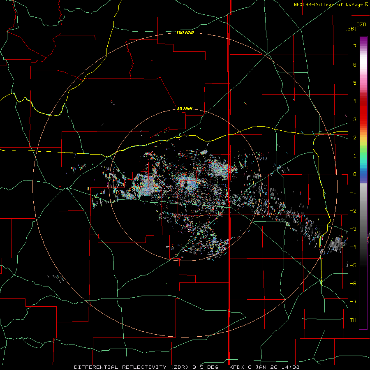Image resolution: width=370 pixels, height=370 pixels.
Task: Click the 6 dB label on the color scale
Action: click(x=355, y=65)
